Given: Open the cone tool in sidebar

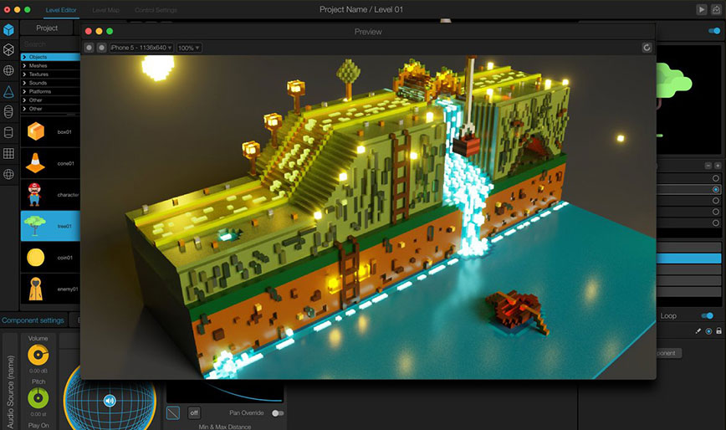Looking at the screenshot, I should (x=8, y=91).
